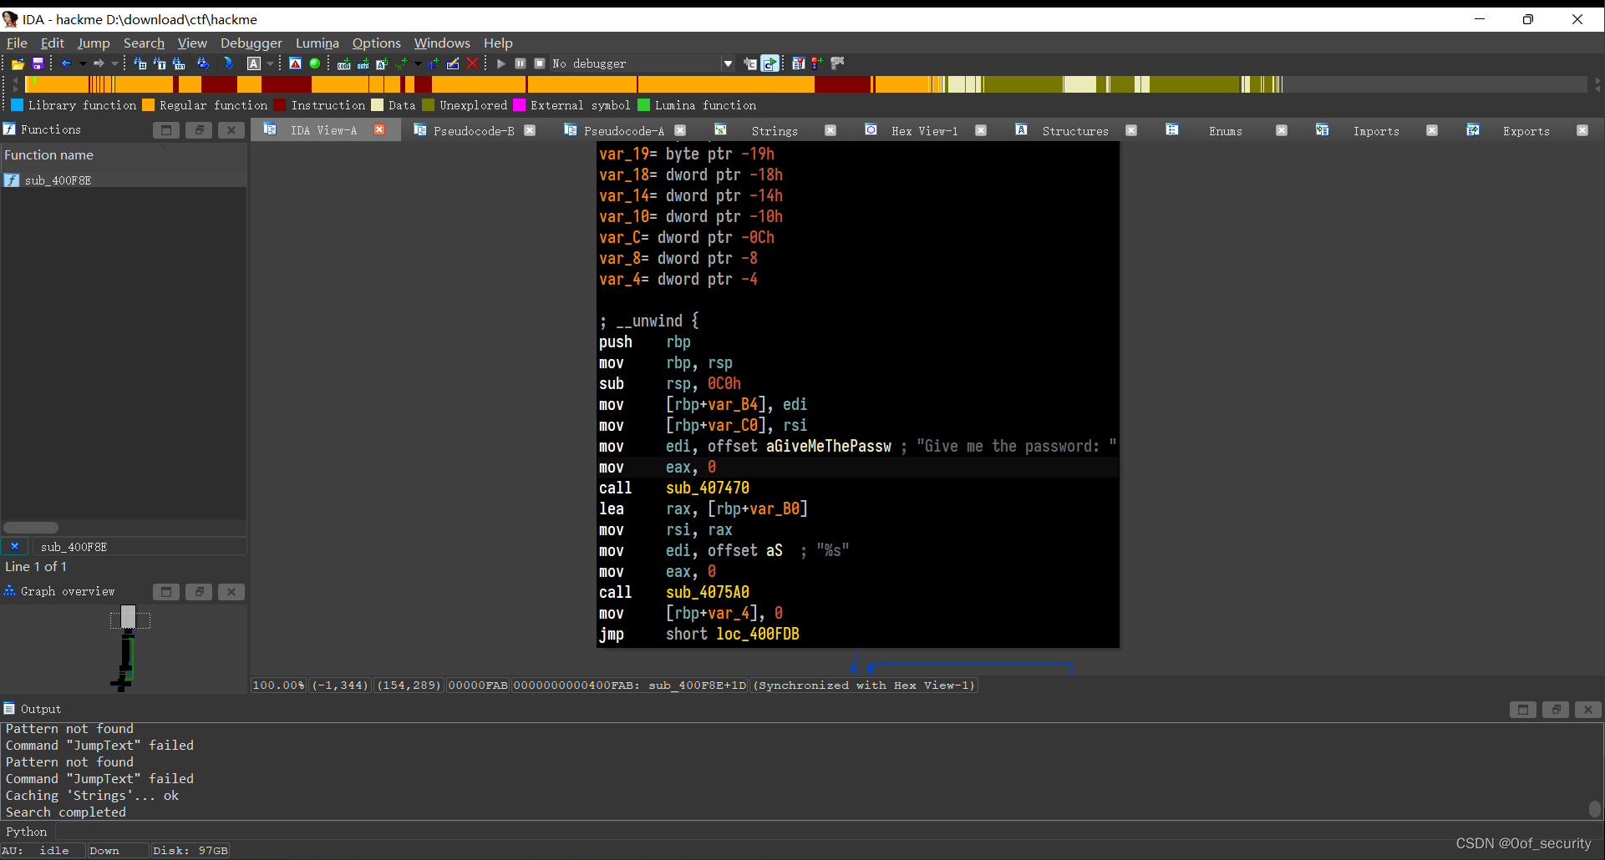Open the No debugger selector dropdown

728,63
